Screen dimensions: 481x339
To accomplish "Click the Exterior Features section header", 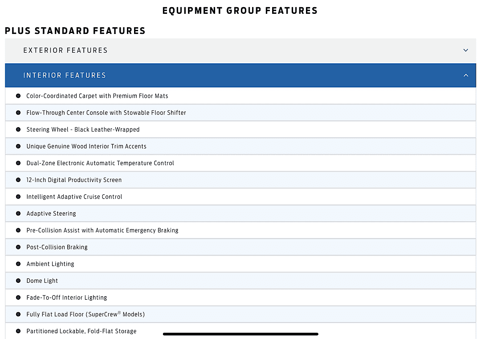I will click(65, 50).
